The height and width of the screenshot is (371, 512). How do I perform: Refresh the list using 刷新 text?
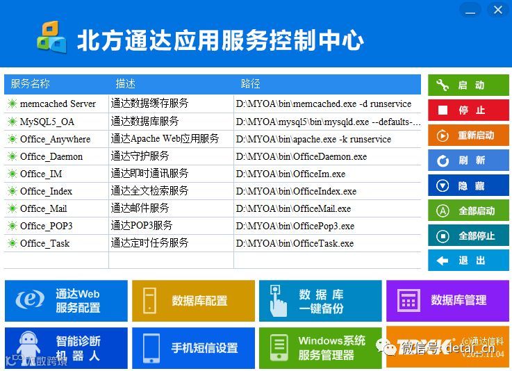point(471,160)
